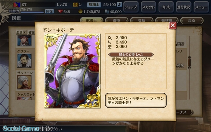The height and width of the screenshot is (132, 211).
Task: Click the list scrollbar handle
Action: (x=189, y=63)
